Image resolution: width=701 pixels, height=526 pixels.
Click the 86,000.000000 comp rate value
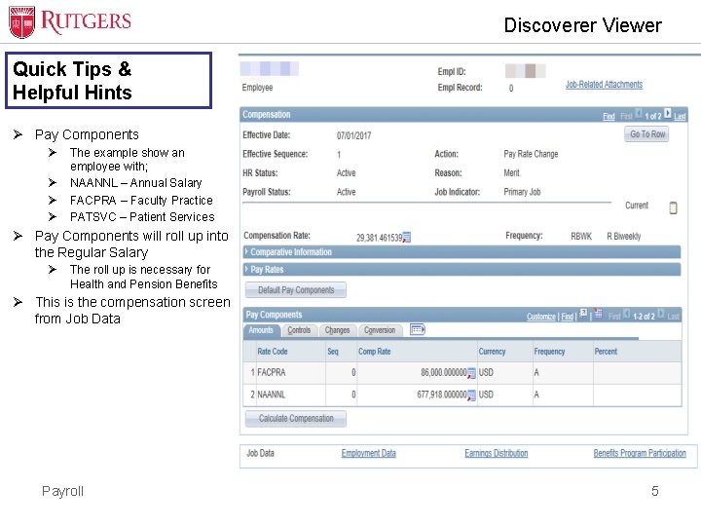tap(444, 372)
